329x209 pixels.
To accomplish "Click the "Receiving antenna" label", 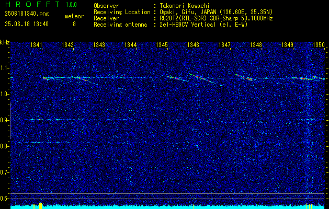I will (x=120, y=25).
